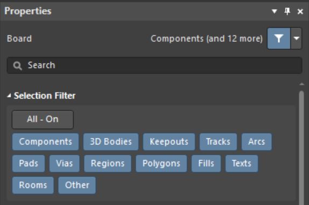Toggle the Rooms filter

click(33, 185)
